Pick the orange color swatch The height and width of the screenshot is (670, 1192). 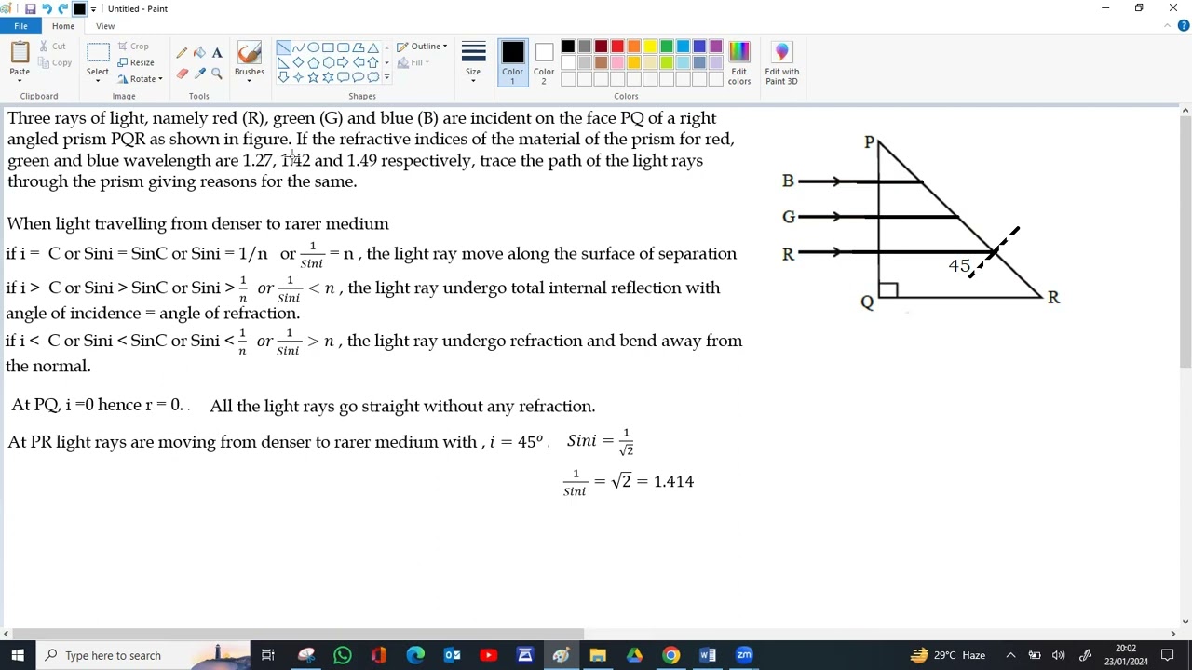click(x=633, y=47)
